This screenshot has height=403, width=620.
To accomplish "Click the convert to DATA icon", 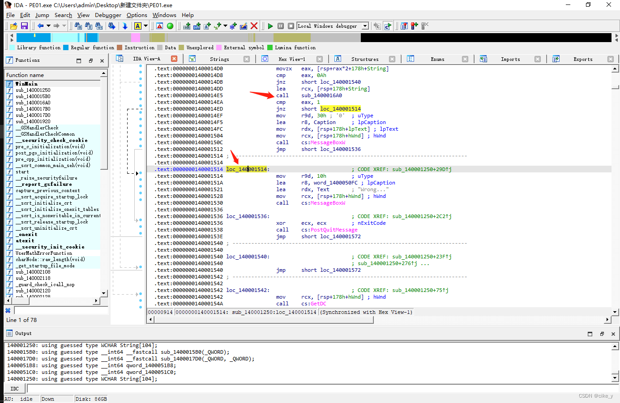I will (x=197, y=26).
